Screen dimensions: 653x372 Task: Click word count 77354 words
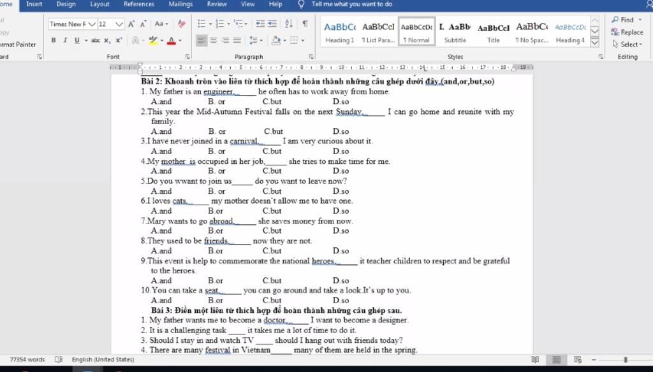[x=27, y=359]
